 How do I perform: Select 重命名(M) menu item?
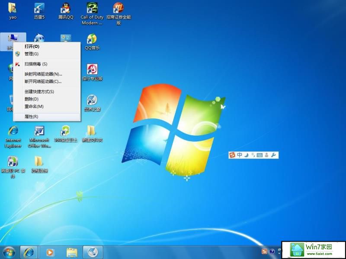coord(47,106)
